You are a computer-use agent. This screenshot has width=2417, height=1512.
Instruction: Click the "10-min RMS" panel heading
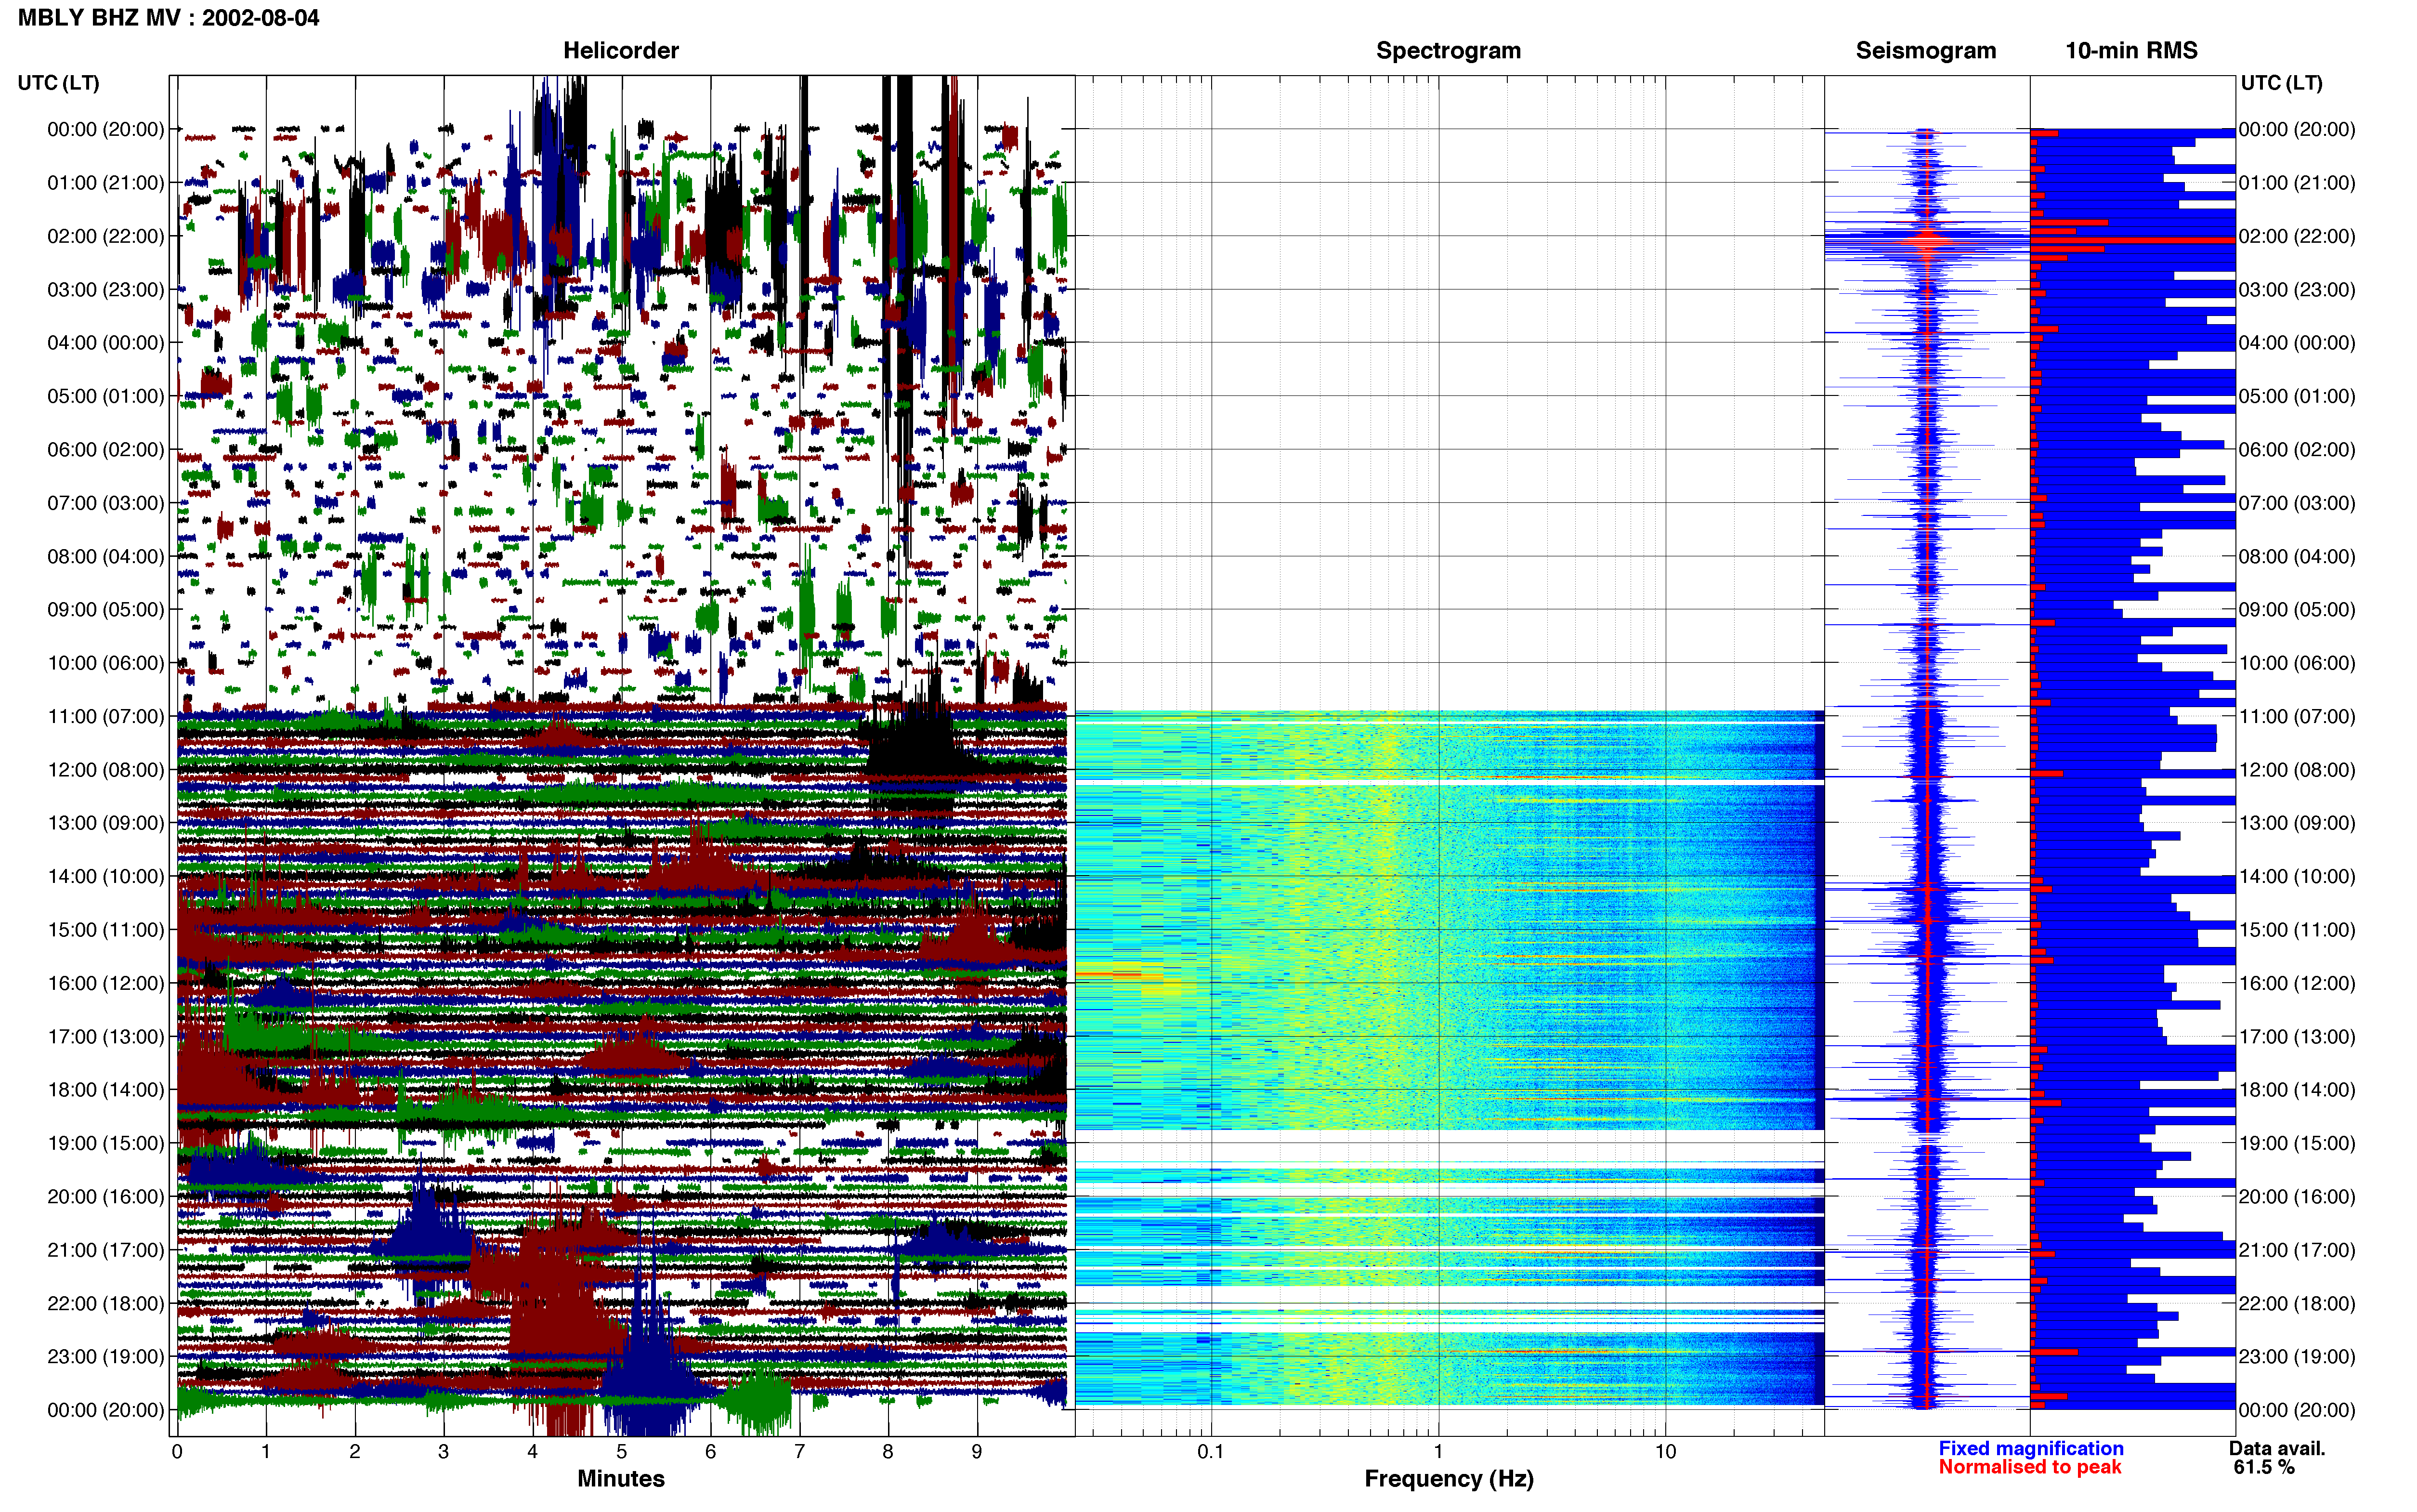click(x=2131, y=51)
